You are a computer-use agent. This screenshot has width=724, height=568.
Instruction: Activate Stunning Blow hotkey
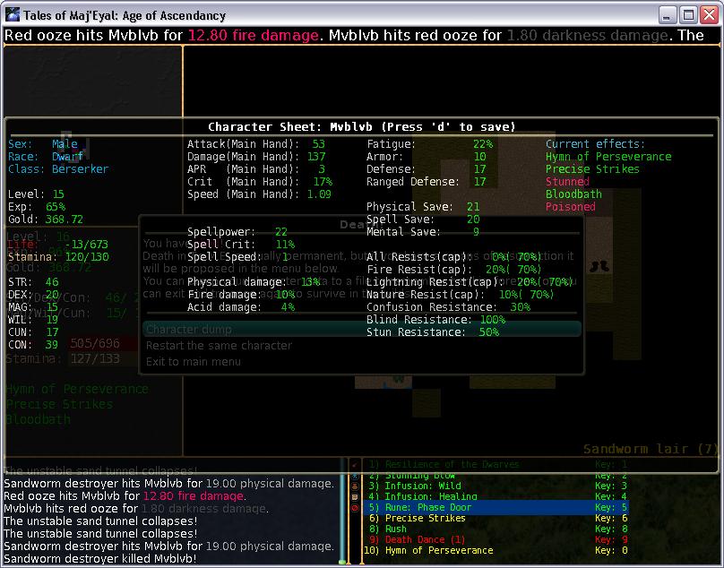[x=496, y=476]
